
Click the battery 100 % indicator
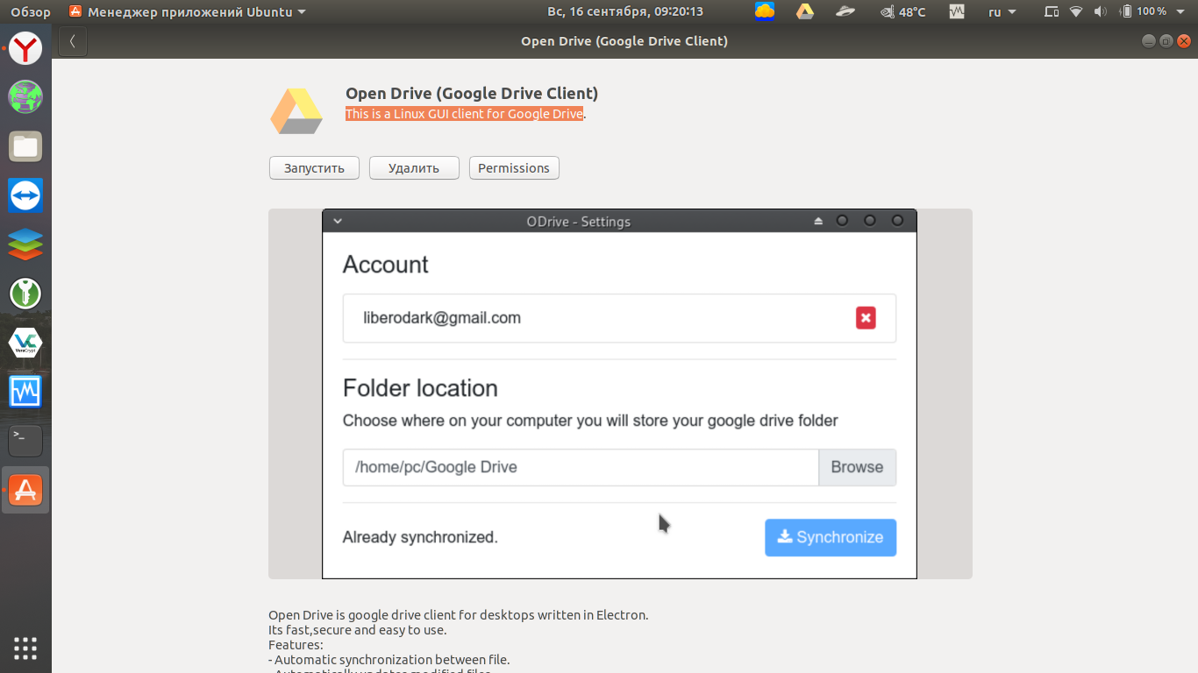pyautogui.click(x=1143, y=11)
